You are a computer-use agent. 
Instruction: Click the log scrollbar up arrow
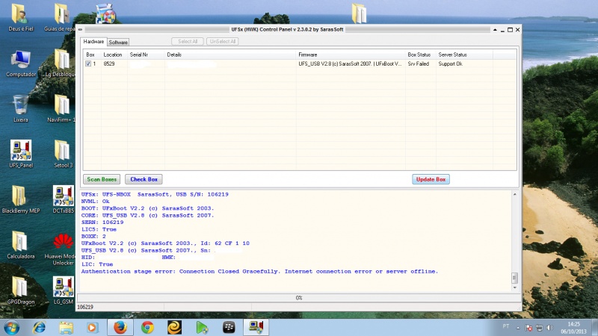point(514,194)
